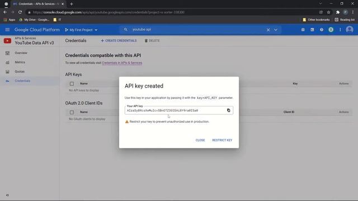
Task: Tick the OAuth 2.0 Client IDs checkbox
Action: pos(72,112)
